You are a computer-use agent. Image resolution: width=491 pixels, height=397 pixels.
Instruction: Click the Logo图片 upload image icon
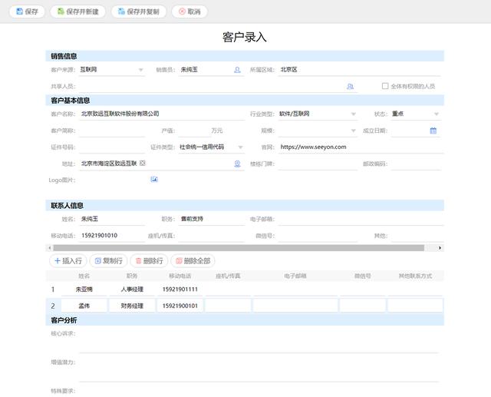coord(154,179)
